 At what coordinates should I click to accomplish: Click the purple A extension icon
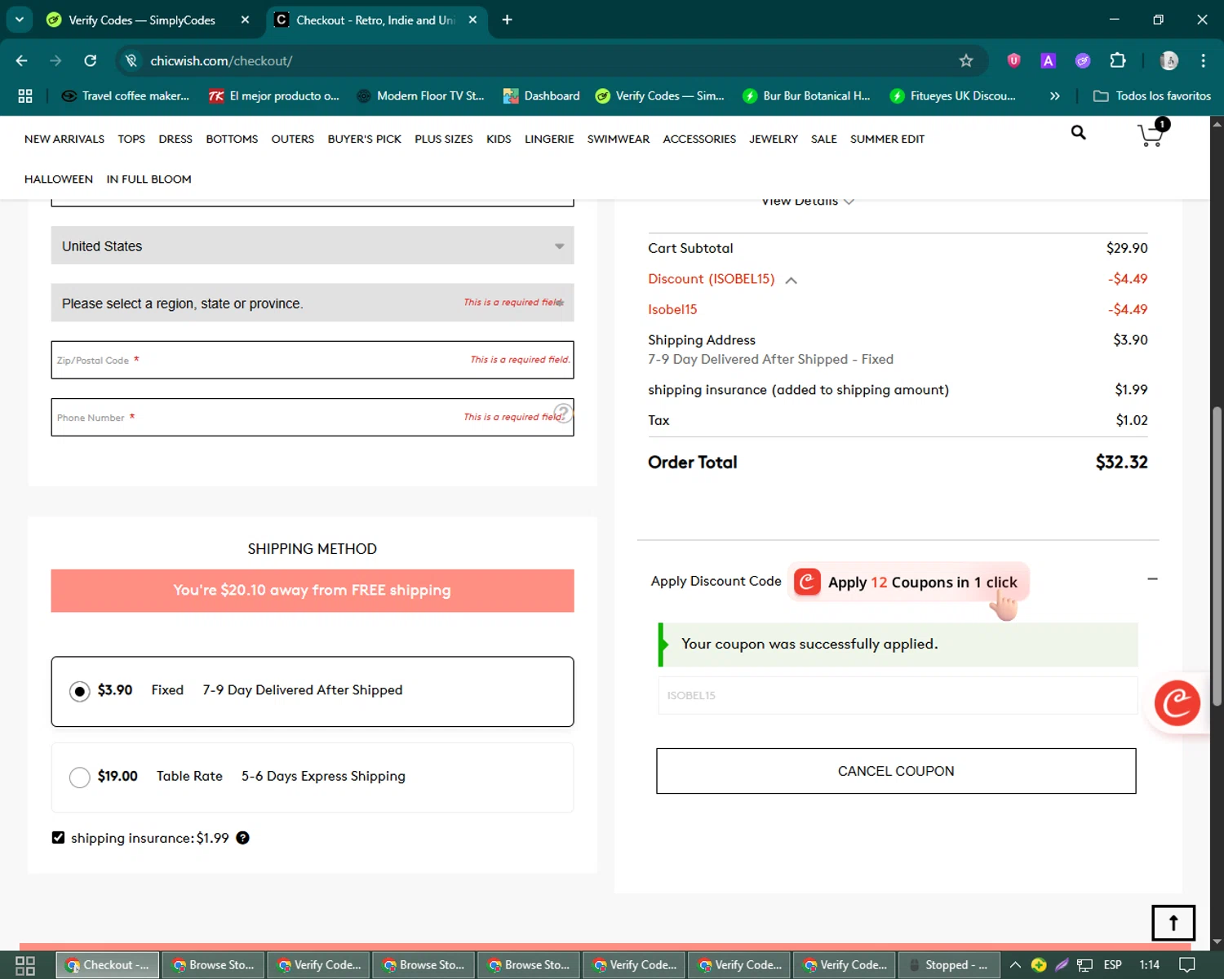click(1049, 60)
